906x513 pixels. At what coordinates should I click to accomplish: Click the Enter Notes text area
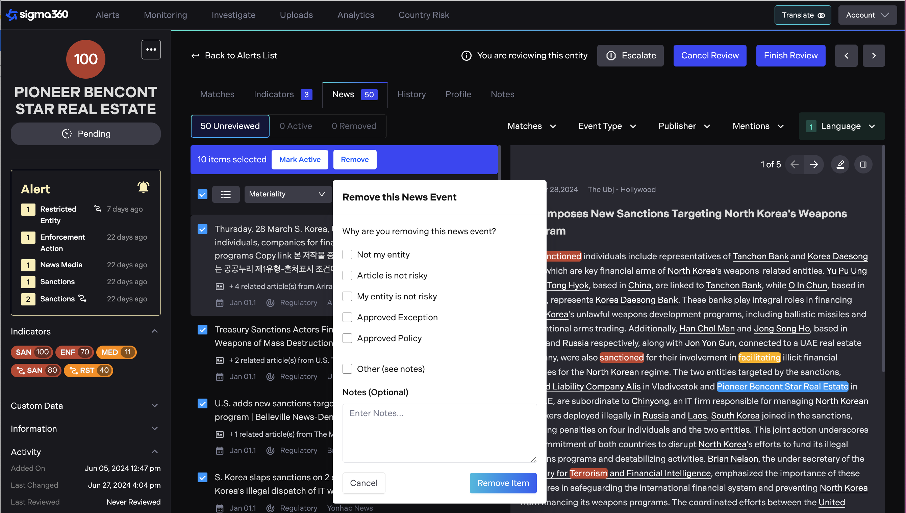click(x=439, y=433)
